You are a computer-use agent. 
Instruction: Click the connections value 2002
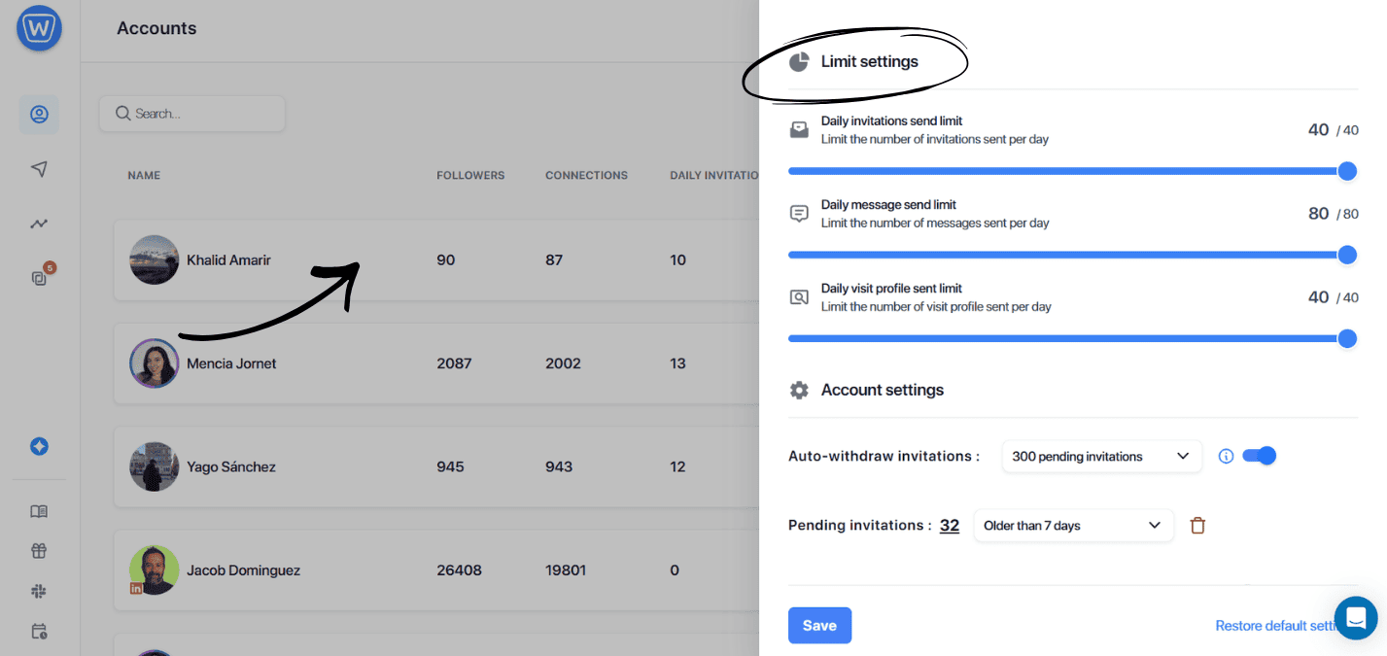tap(563, 363)
